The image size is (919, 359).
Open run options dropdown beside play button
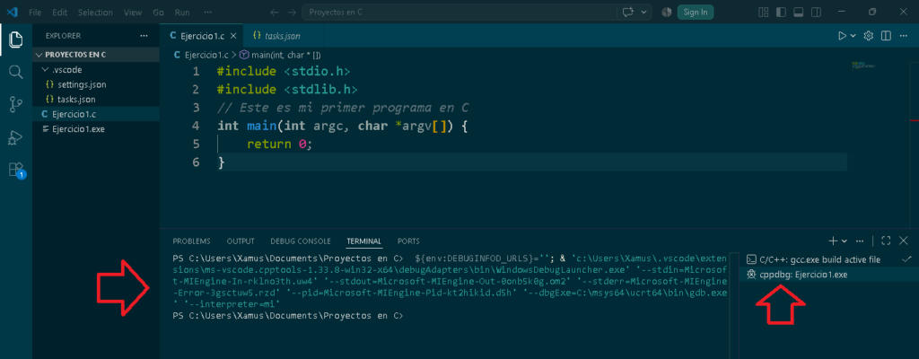pyautogui.click(x=853, y=36)
